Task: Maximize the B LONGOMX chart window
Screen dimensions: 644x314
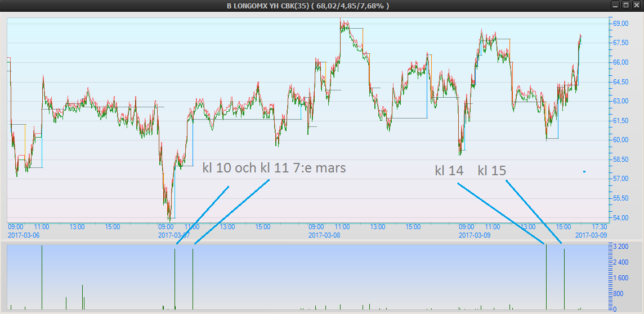Action: tap(625, 5)
